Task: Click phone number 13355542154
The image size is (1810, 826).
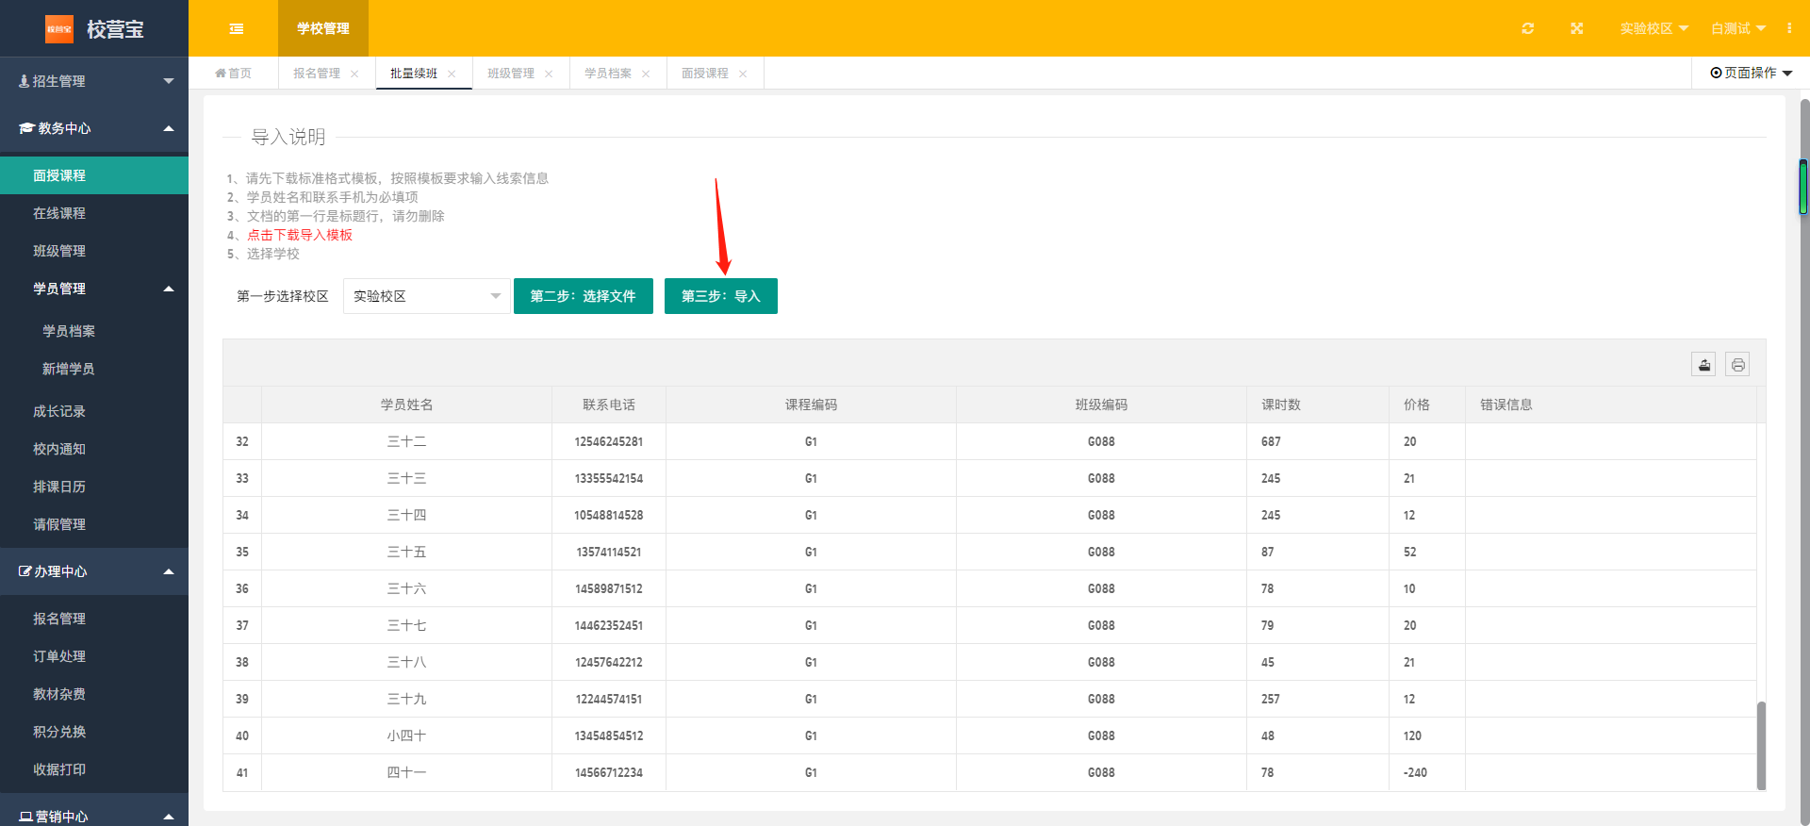Action: pos(609,478)
